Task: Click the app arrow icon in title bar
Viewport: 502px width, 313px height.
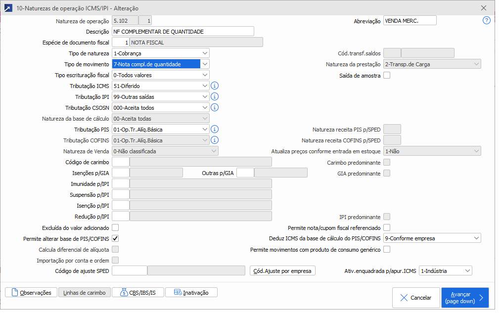Action: pos(8,8)
